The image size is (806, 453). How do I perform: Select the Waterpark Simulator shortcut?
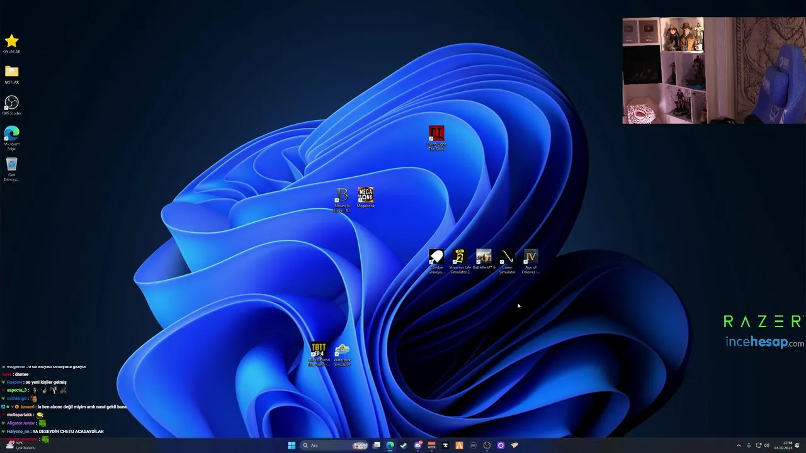(x=342, y=354)
